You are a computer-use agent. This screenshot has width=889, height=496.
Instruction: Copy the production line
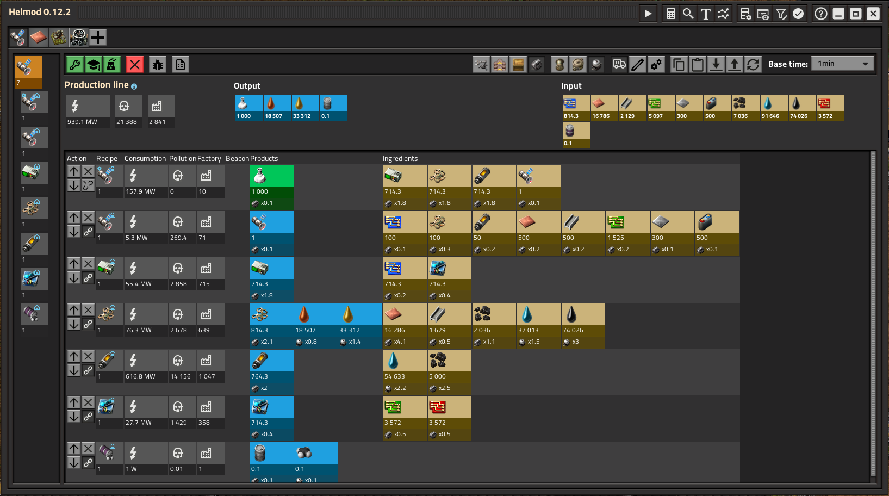click(x=679, y=65)
